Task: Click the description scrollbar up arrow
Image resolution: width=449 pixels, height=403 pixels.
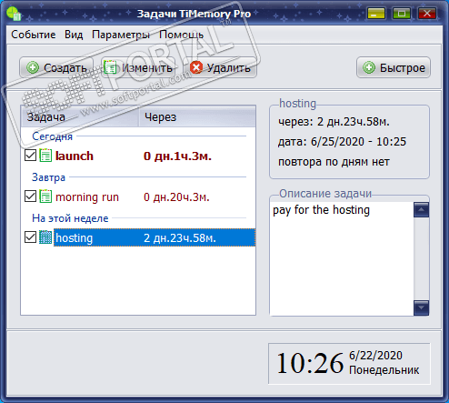Action: (x=421, y=210)
